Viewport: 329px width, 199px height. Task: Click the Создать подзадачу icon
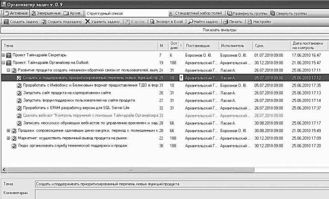pos(44,22)
